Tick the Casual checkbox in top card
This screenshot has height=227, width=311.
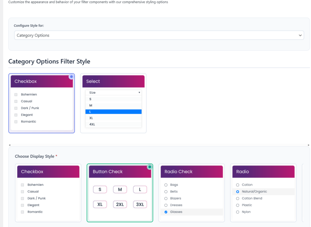(x=16, y=101)
